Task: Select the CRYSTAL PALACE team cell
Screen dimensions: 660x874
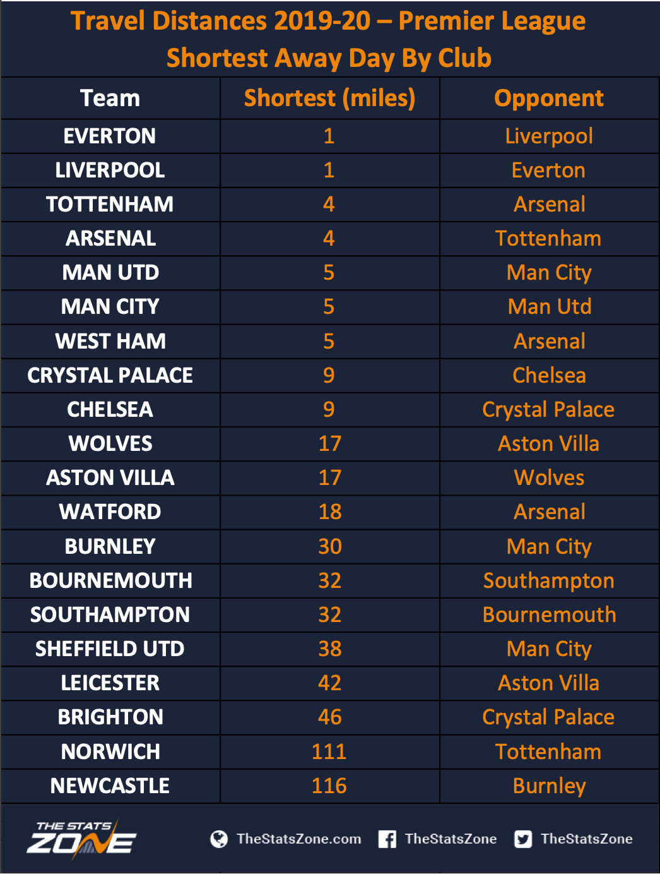Action: (x=110, y=376)
